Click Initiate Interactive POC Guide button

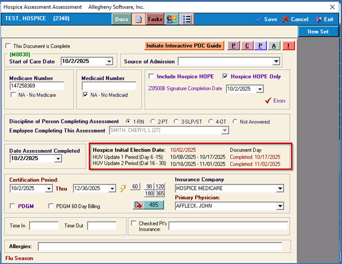184,46
